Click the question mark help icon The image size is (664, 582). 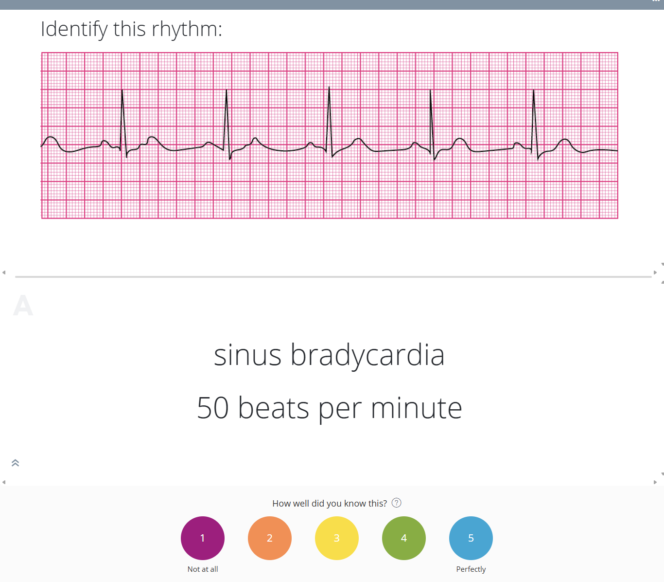click(397, 503)
